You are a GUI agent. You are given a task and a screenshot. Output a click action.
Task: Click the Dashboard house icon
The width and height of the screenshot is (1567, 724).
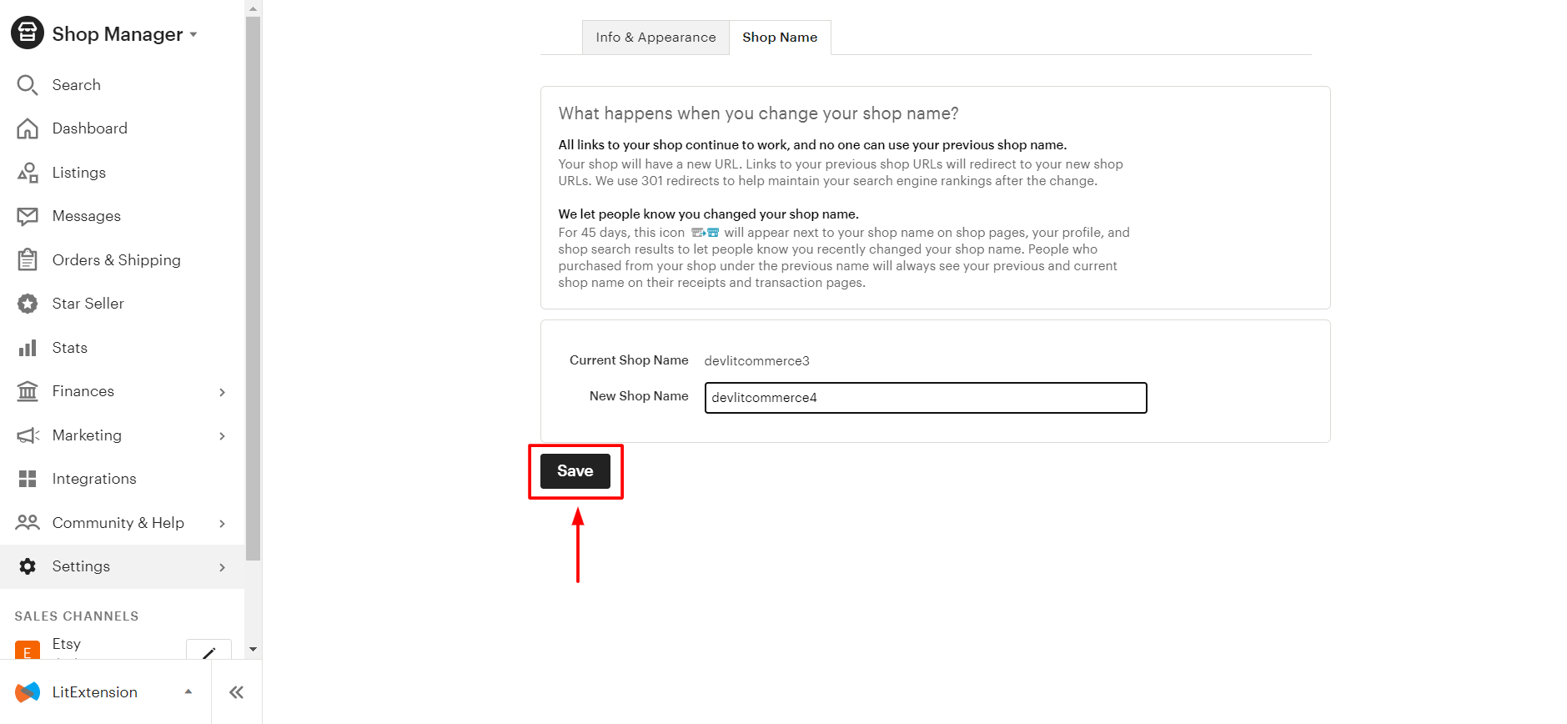(x=28, y=128)
